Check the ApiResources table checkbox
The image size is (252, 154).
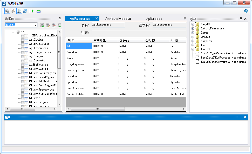[x=23, y=48]
